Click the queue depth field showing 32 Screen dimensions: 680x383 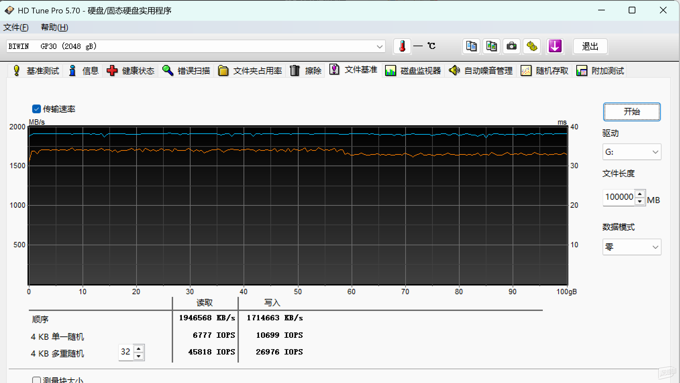[x=126, y=352]
